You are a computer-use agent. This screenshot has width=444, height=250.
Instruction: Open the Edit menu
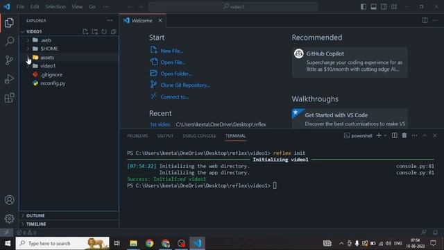click(35, 6)
